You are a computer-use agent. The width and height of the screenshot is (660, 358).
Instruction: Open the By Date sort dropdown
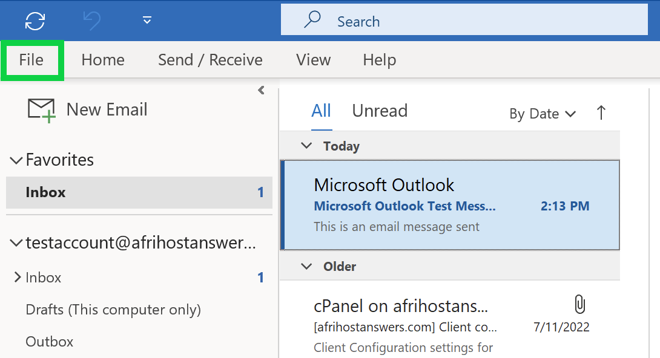(543, 114)
